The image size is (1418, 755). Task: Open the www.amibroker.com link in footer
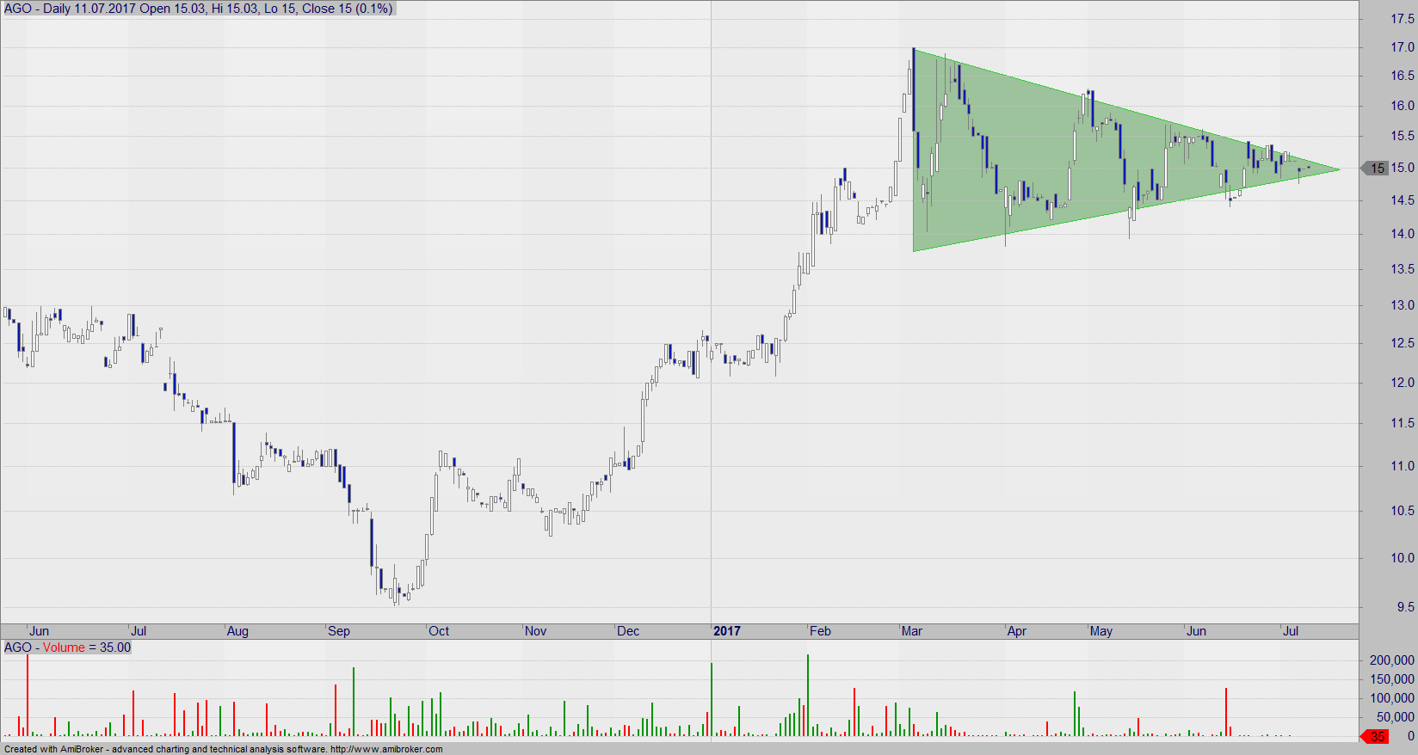tap(386, 749)
